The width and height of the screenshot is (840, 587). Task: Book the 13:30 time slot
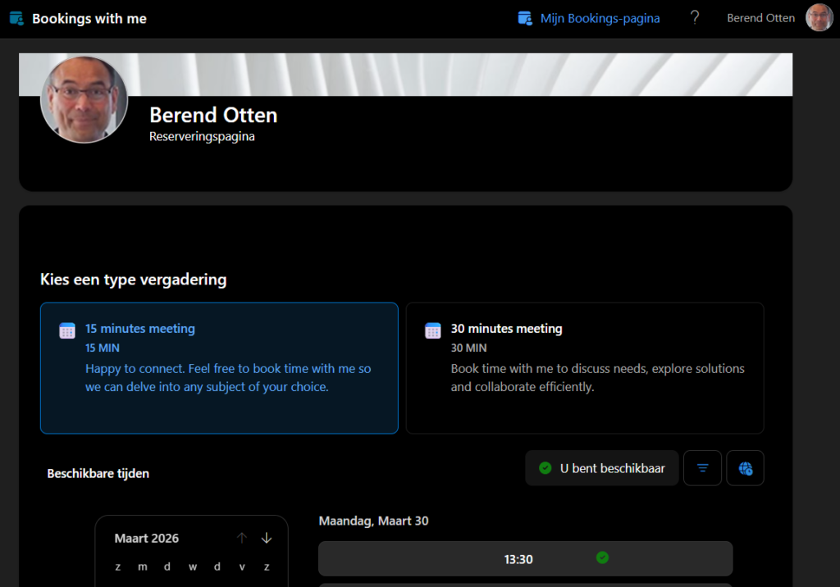pos(518,559)
